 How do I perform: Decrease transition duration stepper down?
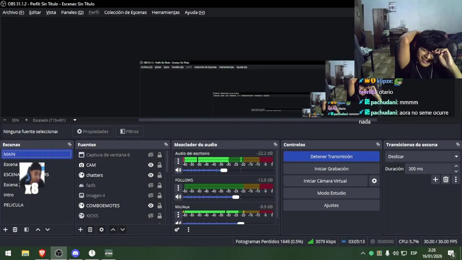coord(456,171)
